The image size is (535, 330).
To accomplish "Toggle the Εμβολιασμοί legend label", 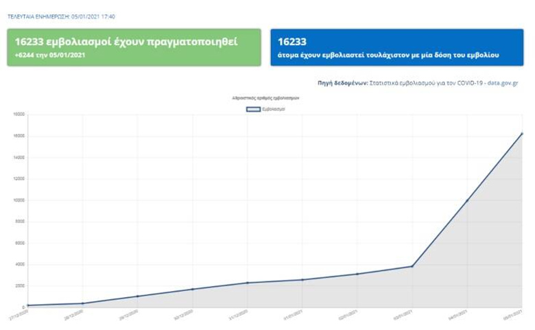I will pyautogui.click(x=274, y=108).
